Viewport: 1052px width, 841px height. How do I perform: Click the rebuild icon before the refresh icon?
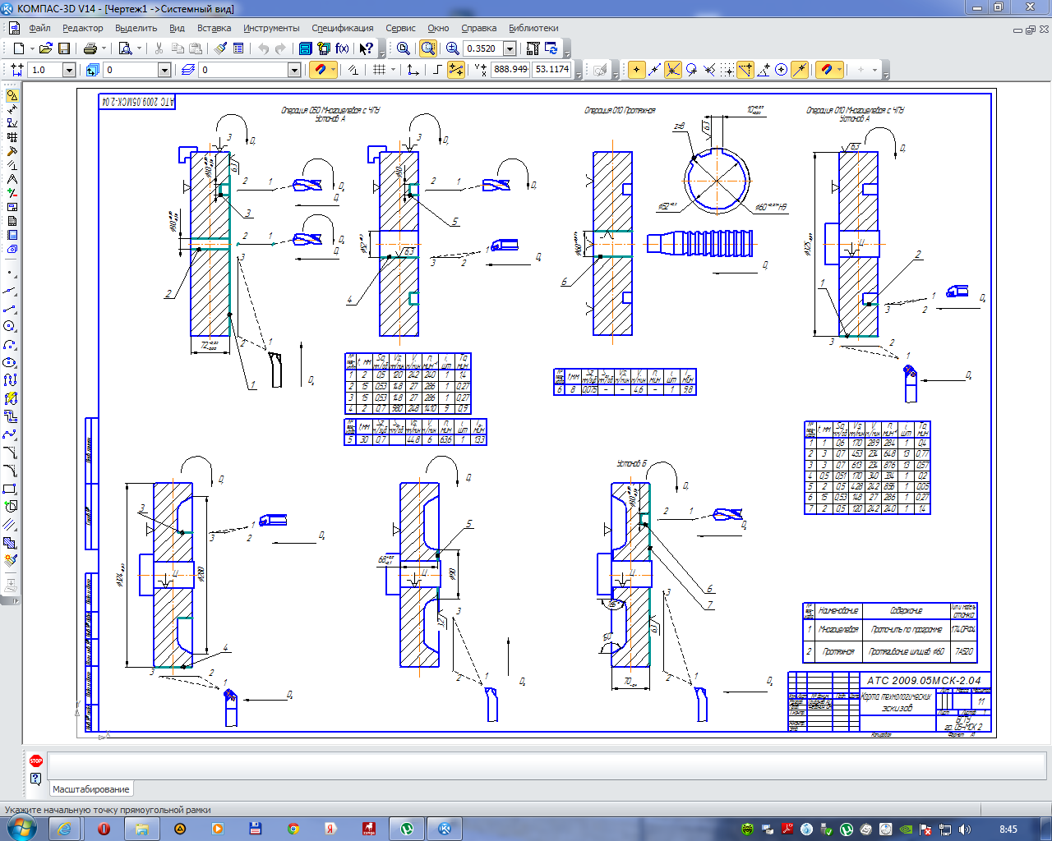533,48
